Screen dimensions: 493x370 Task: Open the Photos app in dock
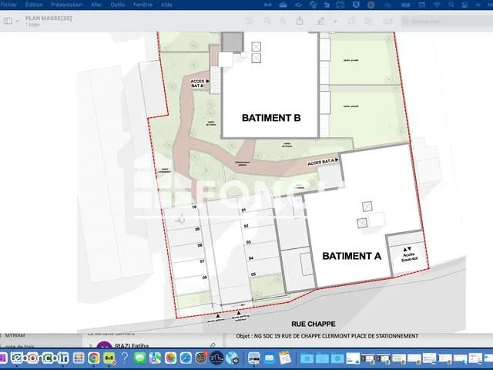point(170,358)
